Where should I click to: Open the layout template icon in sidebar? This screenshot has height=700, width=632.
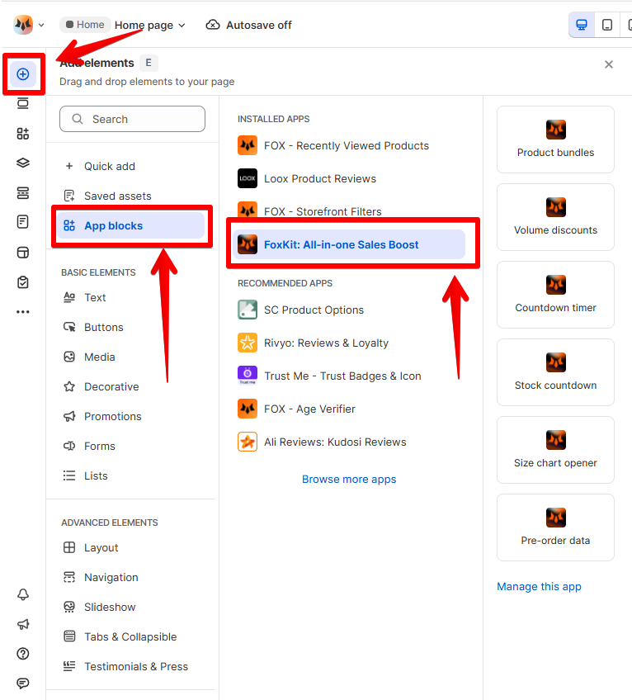coord(23,253)
